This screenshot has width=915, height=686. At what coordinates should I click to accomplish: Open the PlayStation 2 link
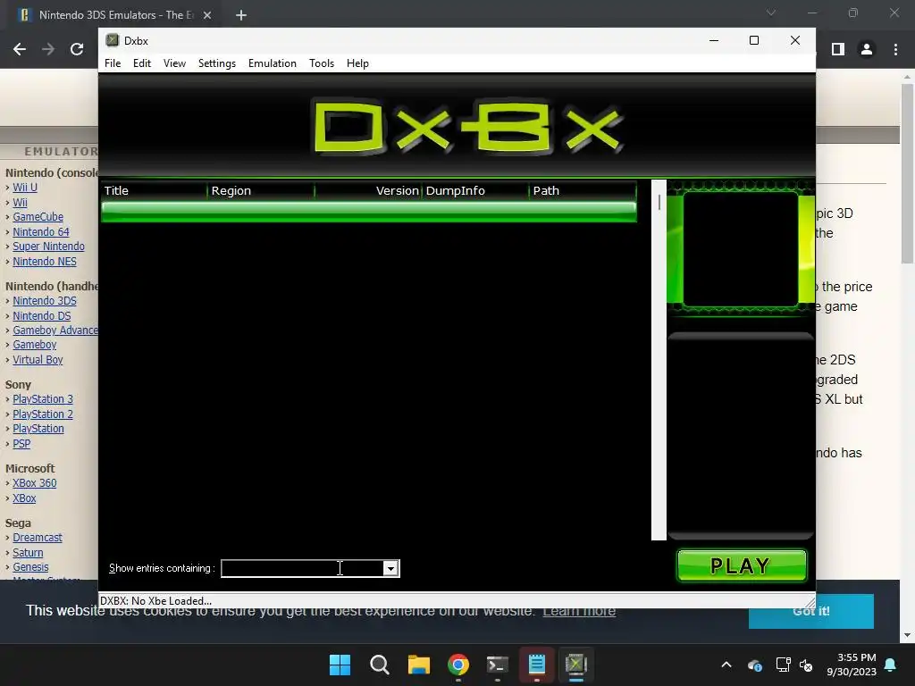click(43, 414)
